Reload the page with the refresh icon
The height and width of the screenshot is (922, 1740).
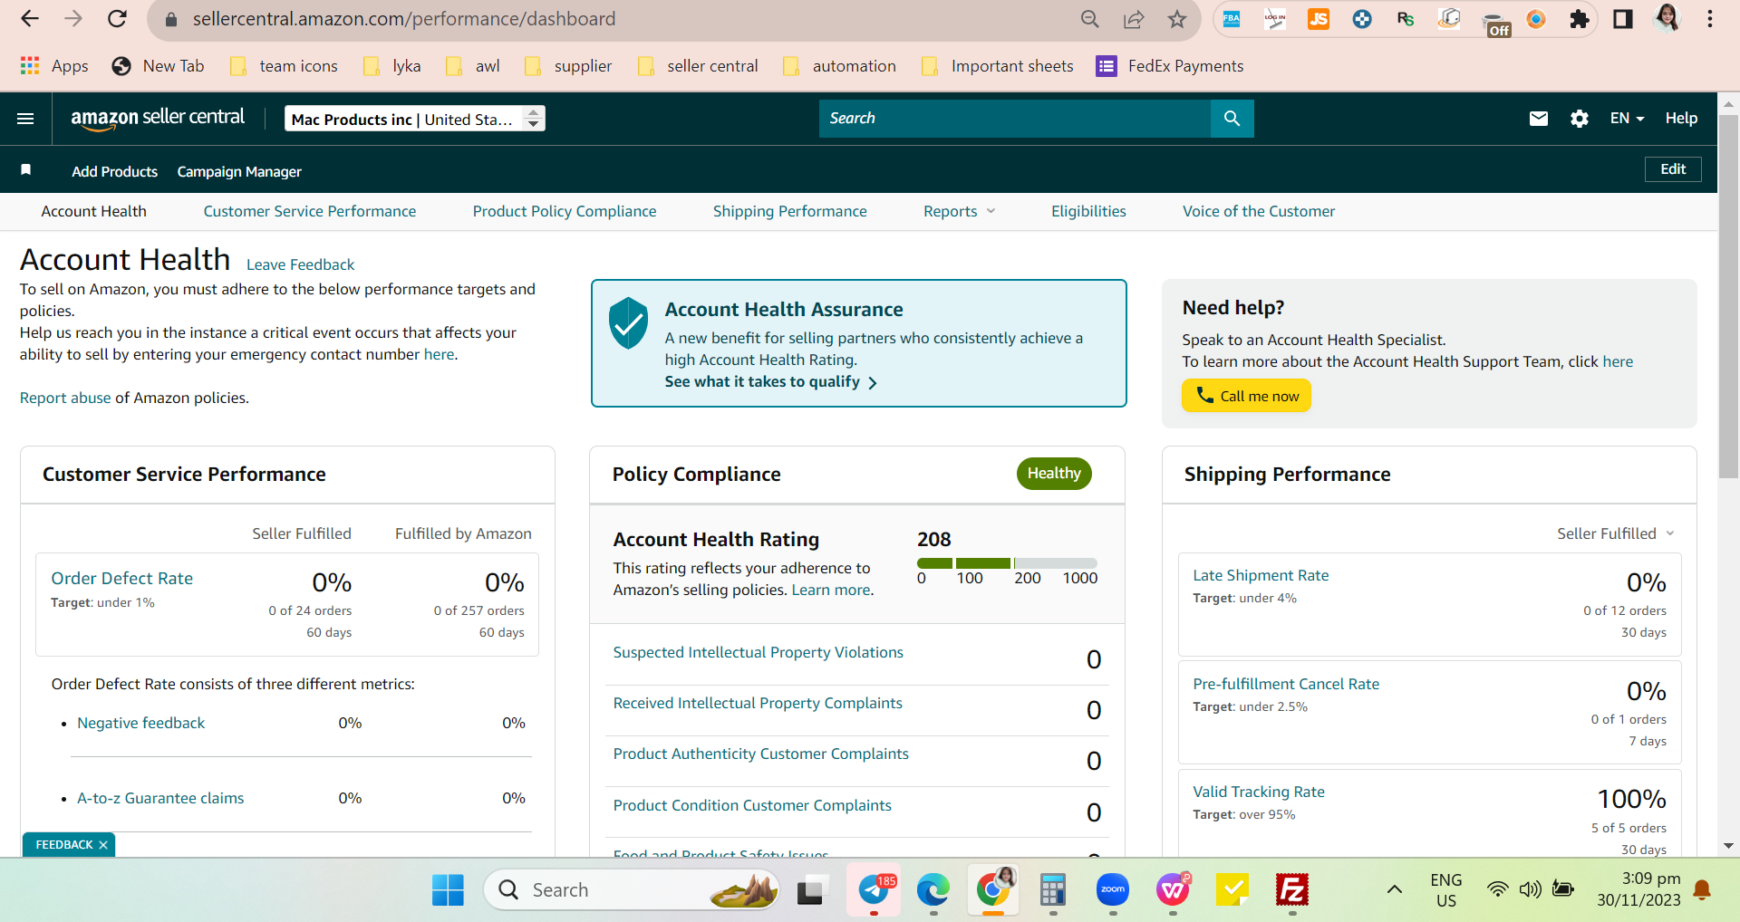click(117, 19)
